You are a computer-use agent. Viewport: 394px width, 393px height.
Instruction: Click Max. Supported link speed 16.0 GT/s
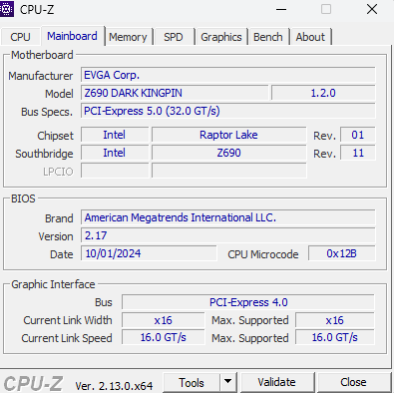tap(335, 337)
